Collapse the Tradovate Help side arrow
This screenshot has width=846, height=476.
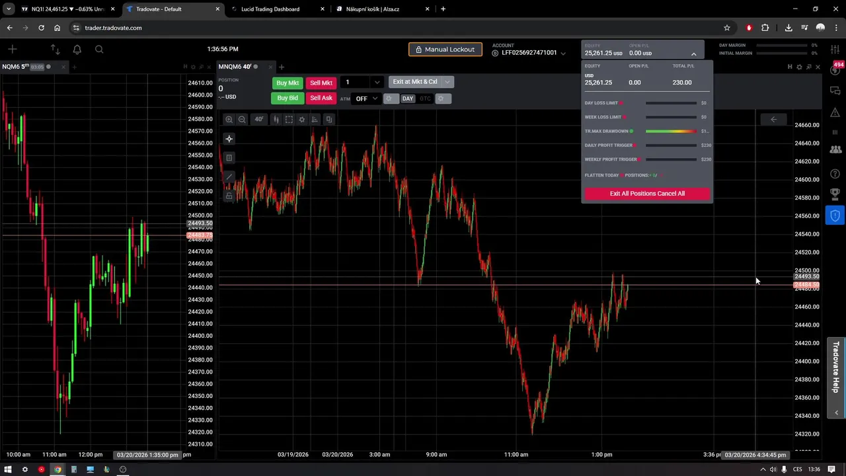tap(837, 413)
